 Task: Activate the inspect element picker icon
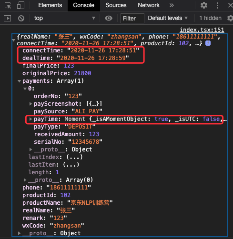click(x=8, y=5)
